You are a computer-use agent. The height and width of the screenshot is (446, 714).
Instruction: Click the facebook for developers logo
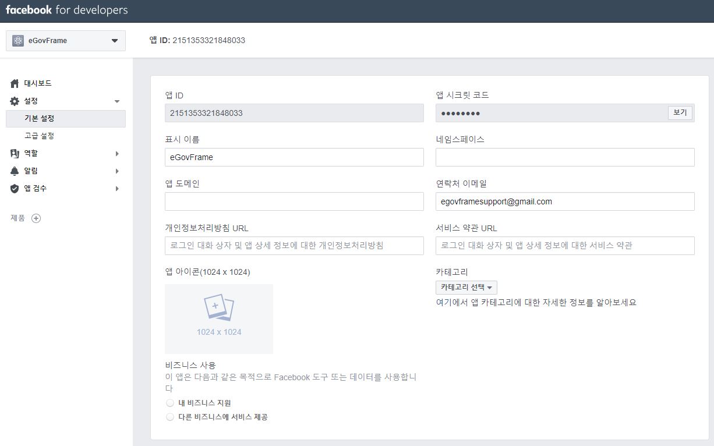coord(66,10)
